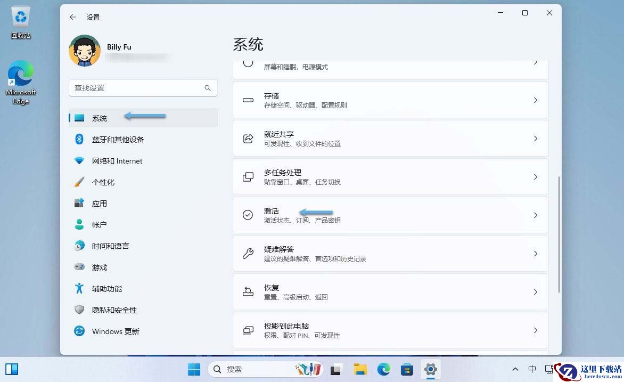The width and height of the screenshot is (624, 382).
Task: Click the Wi-Fi network icon in sidebar
Action: pos(79,160)
